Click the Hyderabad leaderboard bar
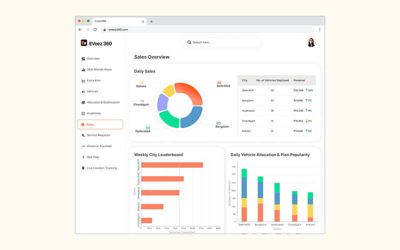Image resolution: width=400 pixels, height=250 pixels. click(x=162, y=179)
